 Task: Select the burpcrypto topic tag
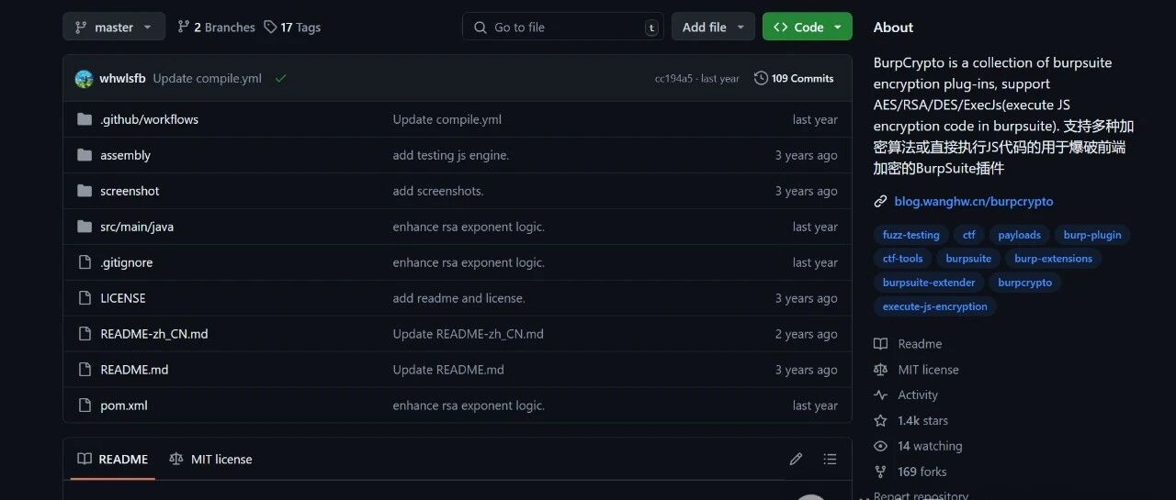pyautogui.click(x=1025, y=283)
